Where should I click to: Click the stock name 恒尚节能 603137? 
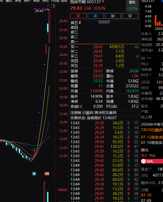(85, 2)
